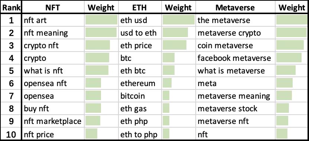Click the 'usd to eth' cell

pos(140,33)
